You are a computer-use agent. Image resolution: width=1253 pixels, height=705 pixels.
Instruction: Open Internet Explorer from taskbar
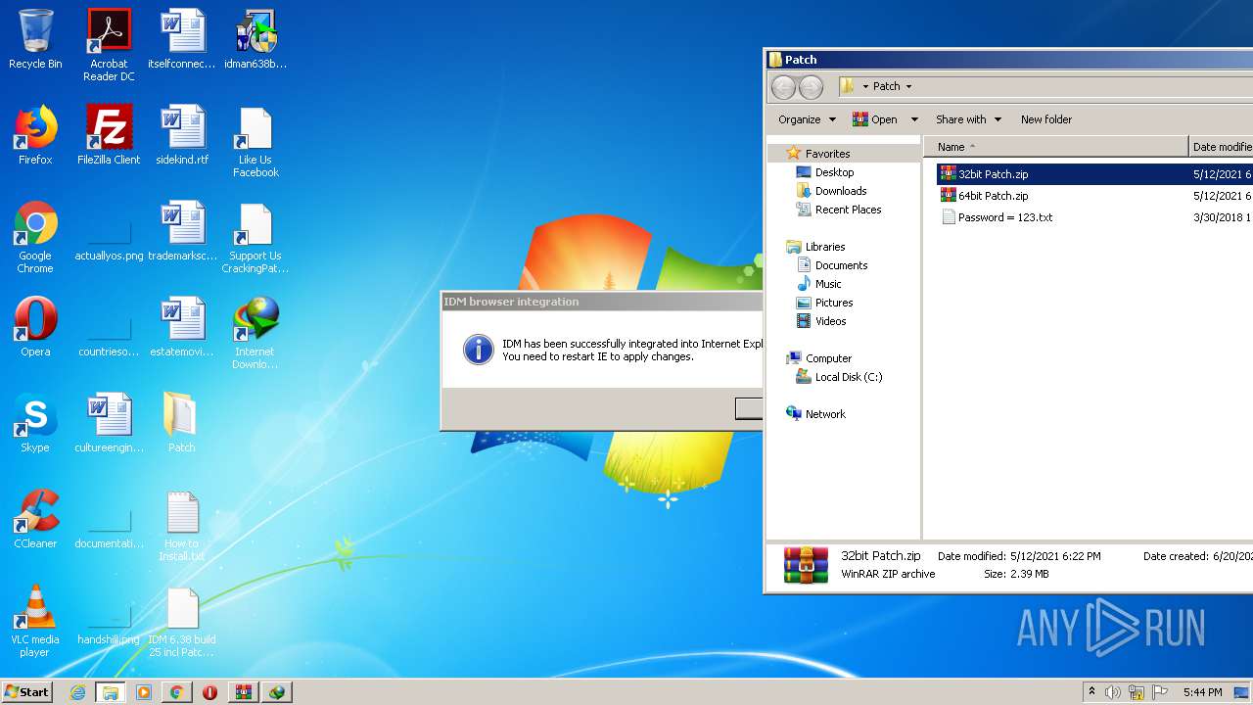(78, 692)
